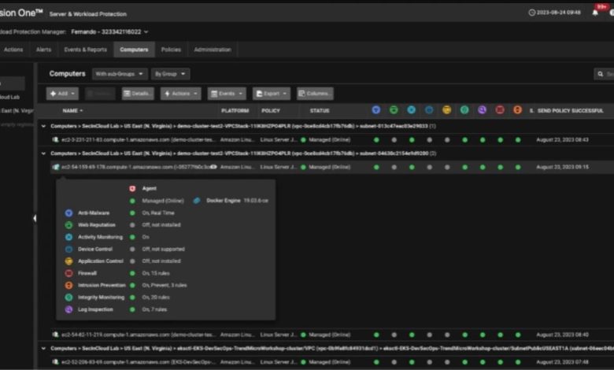
Task: Collapse the EKS-DevSecOps cluster group row
Action: click(43, 349)
